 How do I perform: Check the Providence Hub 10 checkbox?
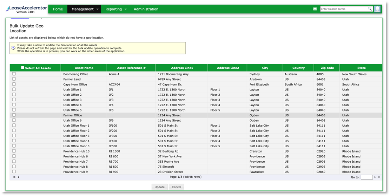[14, 151]
